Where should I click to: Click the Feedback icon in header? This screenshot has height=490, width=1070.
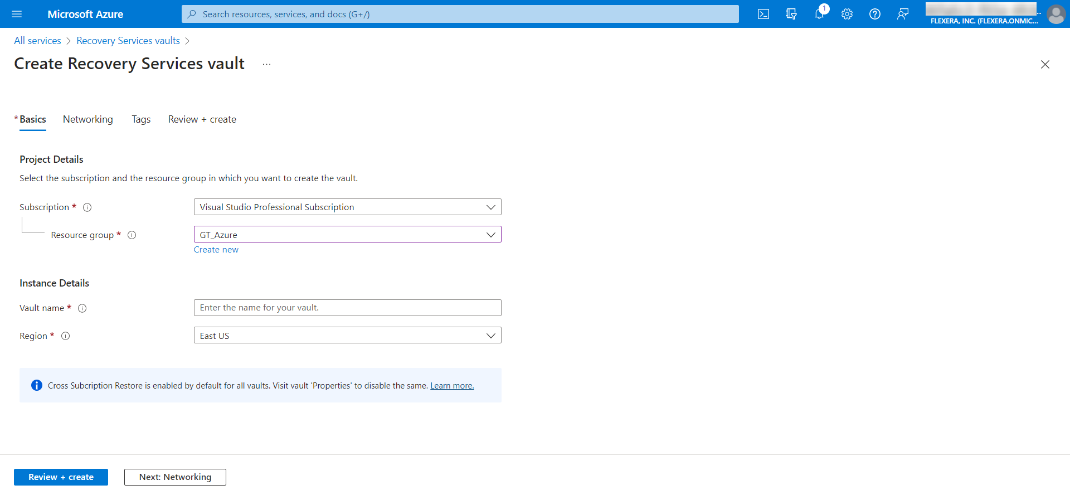[x=902, y=14]
